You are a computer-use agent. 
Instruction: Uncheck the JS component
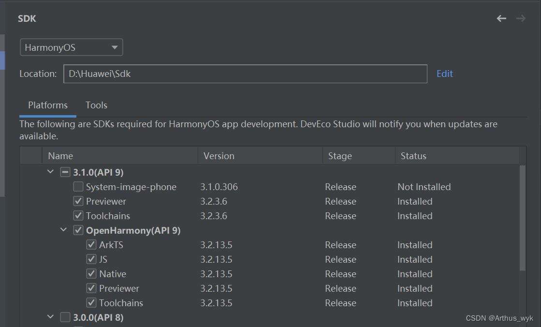(91, 259)
